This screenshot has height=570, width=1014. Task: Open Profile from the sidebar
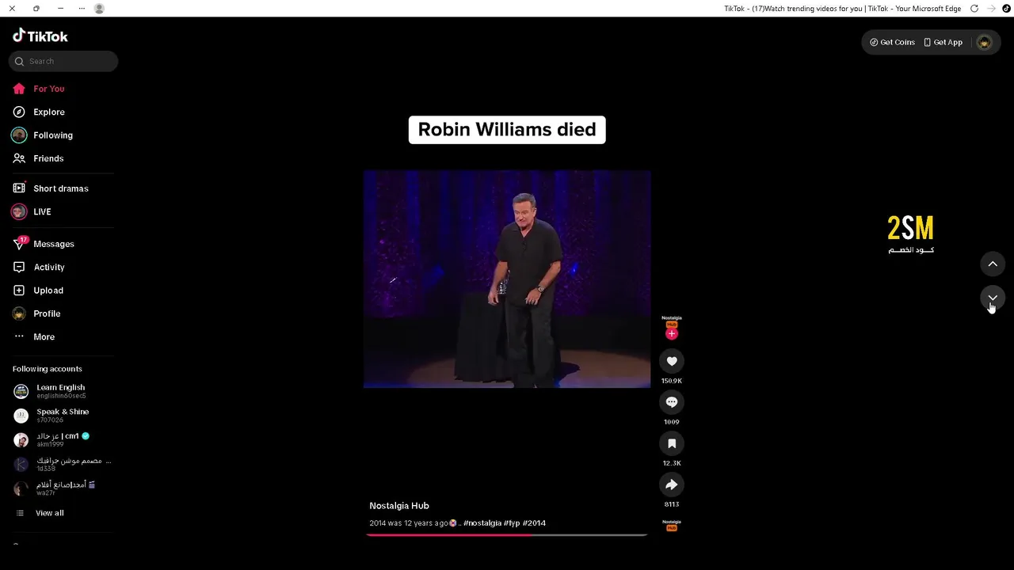click(x=47, y=313)
